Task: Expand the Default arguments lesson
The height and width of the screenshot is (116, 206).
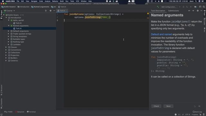Action: click(x=9, y=31)
